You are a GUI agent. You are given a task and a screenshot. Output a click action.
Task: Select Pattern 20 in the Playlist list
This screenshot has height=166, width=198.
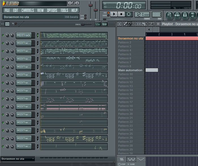[x=131, y=114]
